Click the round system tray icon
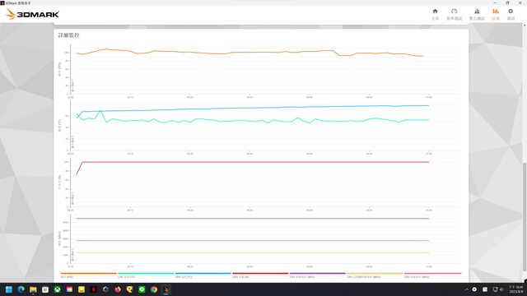The width and height of the screenshot is (527, 296). pyautogui.click(x=474, y=289)
